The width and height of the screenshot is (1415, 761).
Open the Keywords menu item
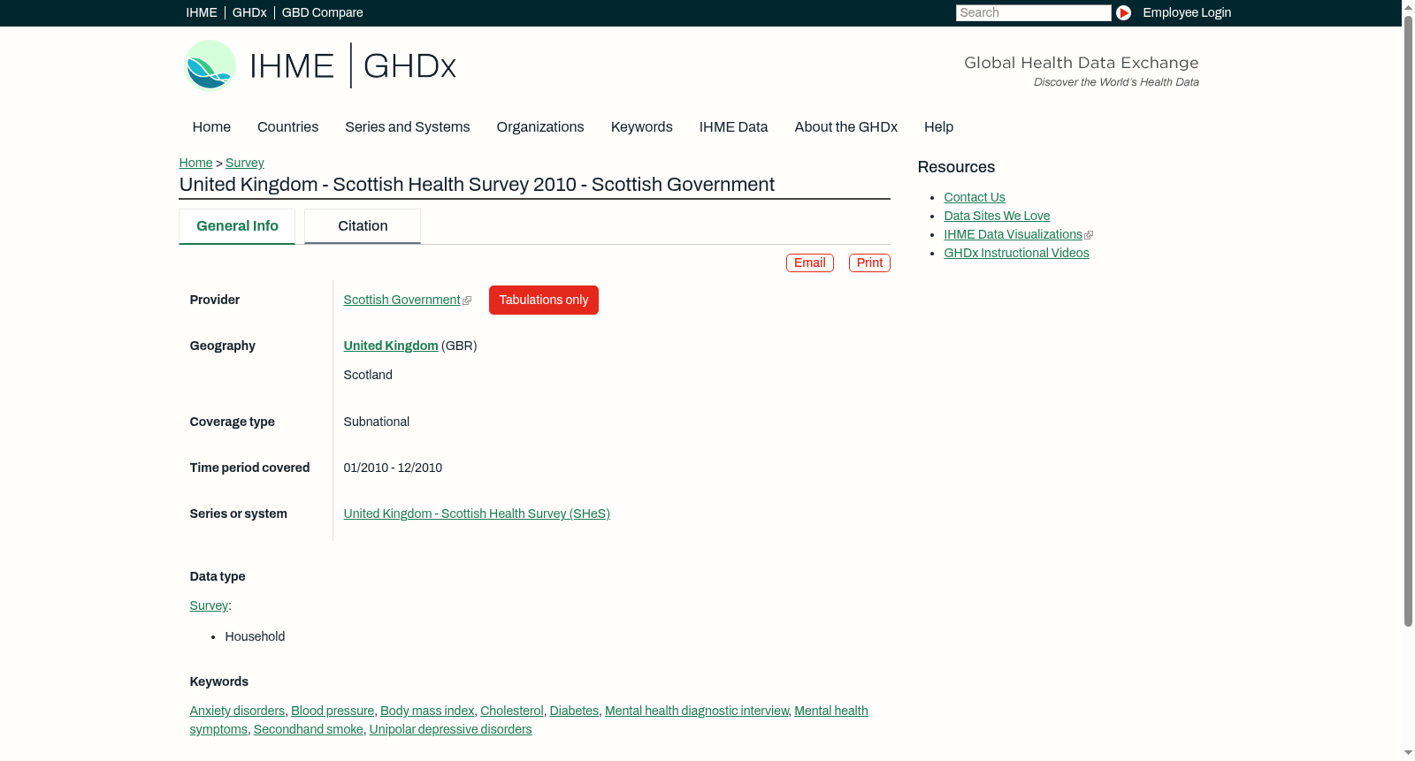click(x=642, y=127)
